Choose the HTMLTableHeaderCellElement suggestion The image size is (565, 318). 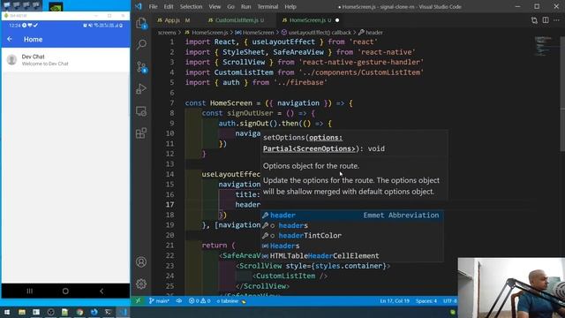pos(352,255)
